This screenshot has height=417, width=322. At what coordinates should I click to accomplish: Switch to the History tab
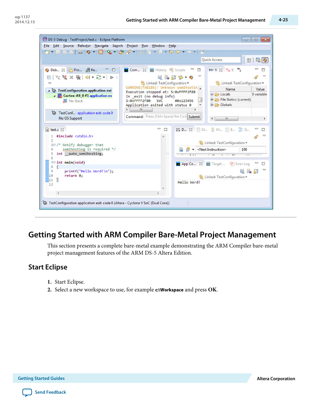point(158,70)
